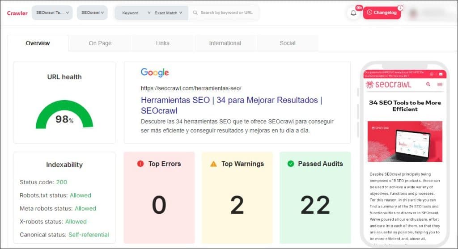Click Meta robots status Allowed value
This screenshot has height=249, width=458.
pyautogui.click(x=85, y=208)
